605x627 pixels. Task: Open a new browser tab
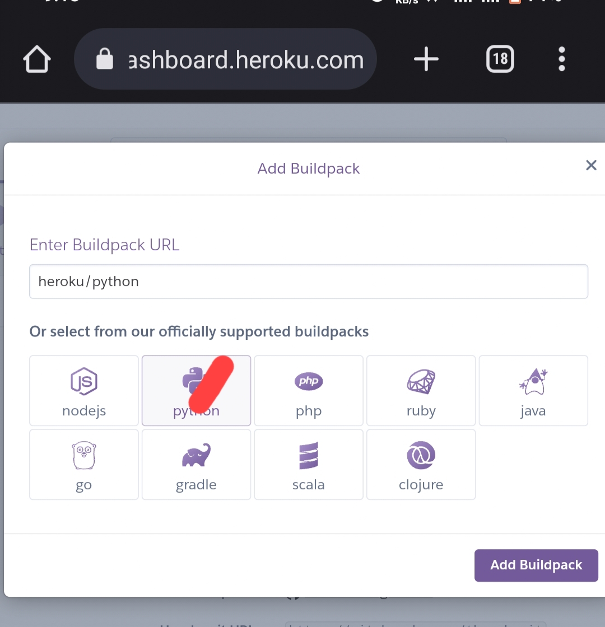coord(426,59)
